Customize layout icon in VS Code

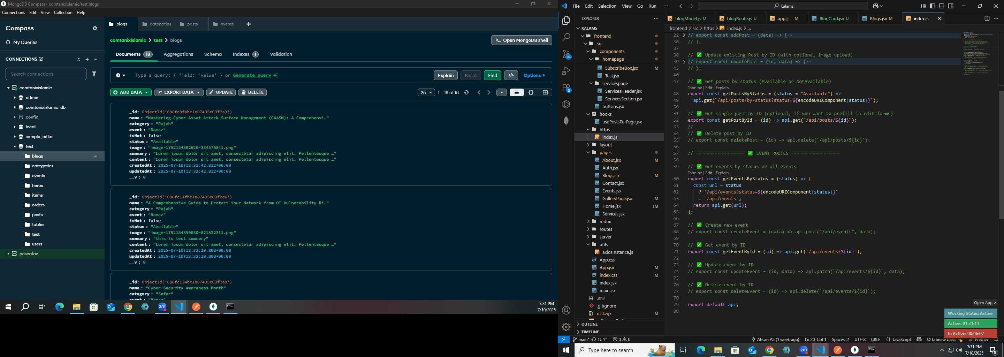[923, 6]
